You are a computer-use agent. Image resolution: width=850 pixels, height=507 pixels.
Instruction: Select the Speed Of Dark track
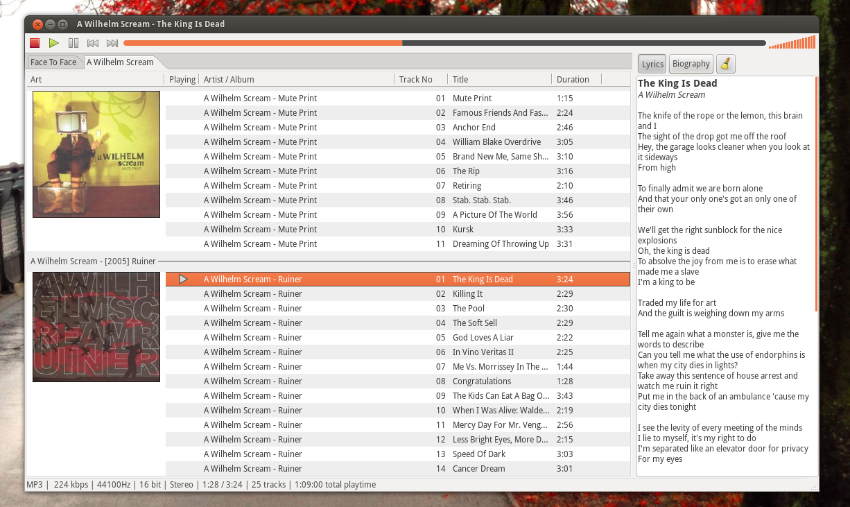(x=397, y=454)
